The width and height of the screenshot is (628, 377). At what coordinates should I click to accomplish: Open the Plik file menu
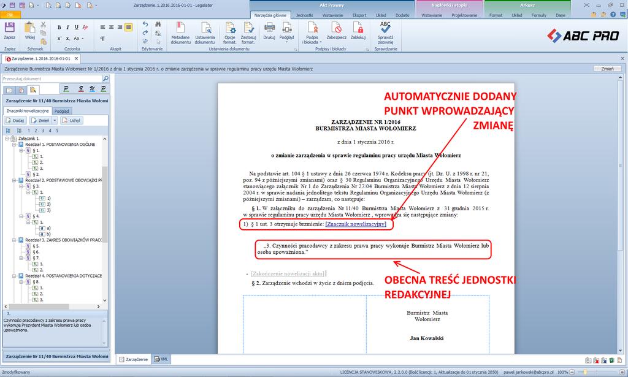tap(10, 15)
